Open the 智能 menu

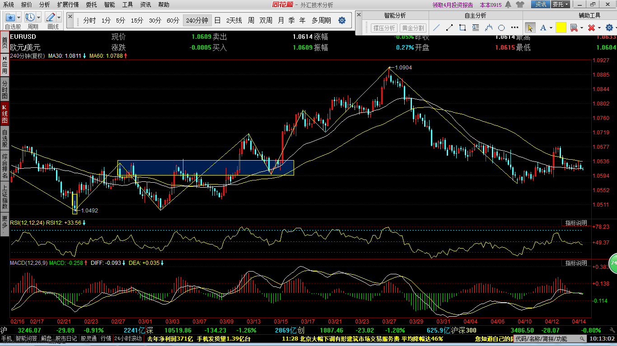click(109, 5)
